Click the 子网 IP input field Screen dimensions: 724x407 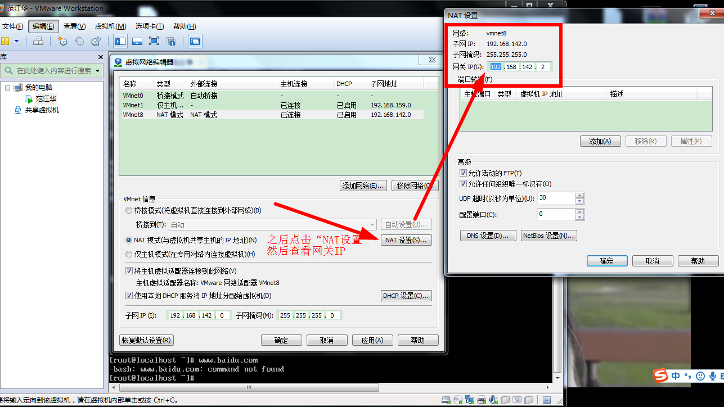(199, 315)
